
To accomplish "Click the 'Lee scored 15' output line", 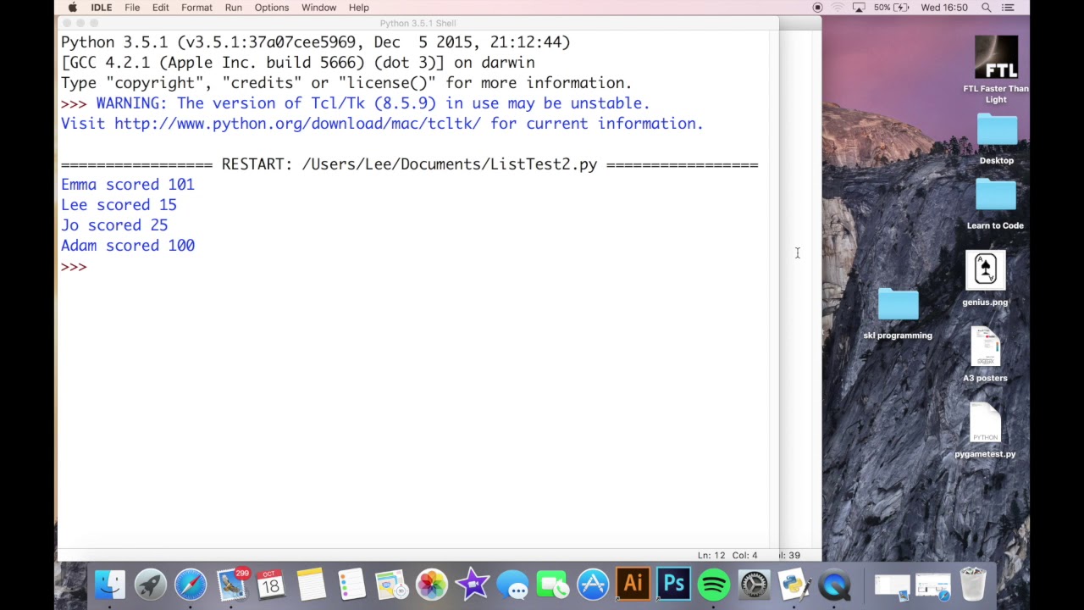I will pyautogui.click(x=119, y=205).
